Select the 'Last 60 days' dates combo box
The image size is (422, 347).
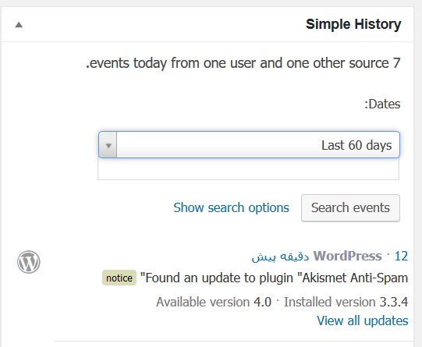[249, 145]
